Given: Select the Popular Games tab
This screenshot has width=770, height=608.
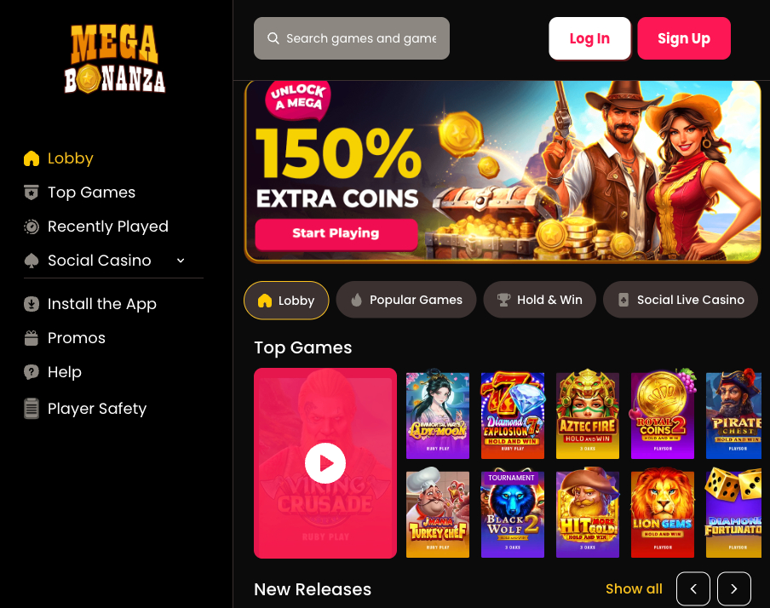Looking at the screenshot, I should pos(406,300).
